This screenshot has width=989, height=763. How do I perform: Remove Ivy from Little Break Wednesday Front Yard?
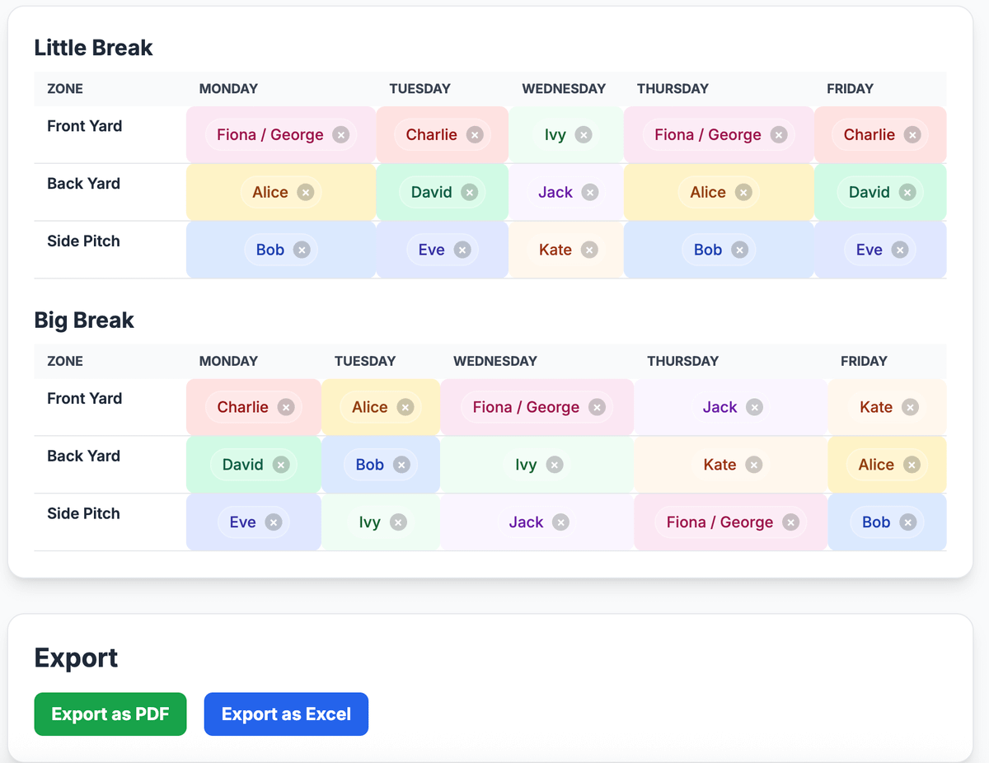[x=583, y=135]
